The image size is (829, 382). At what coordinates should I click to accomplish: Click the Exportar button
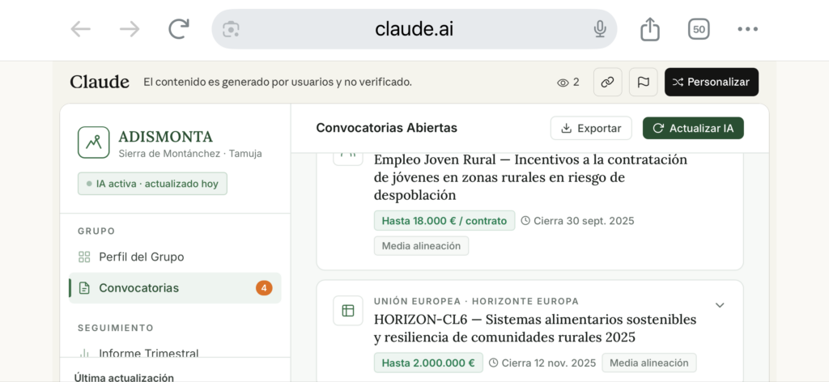(591, 128)
